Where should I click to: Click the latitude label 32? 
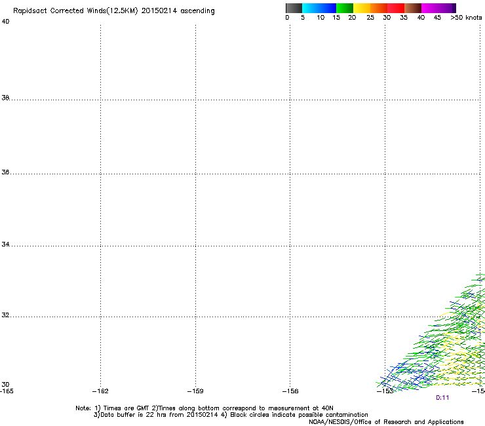tap(5, 315)
